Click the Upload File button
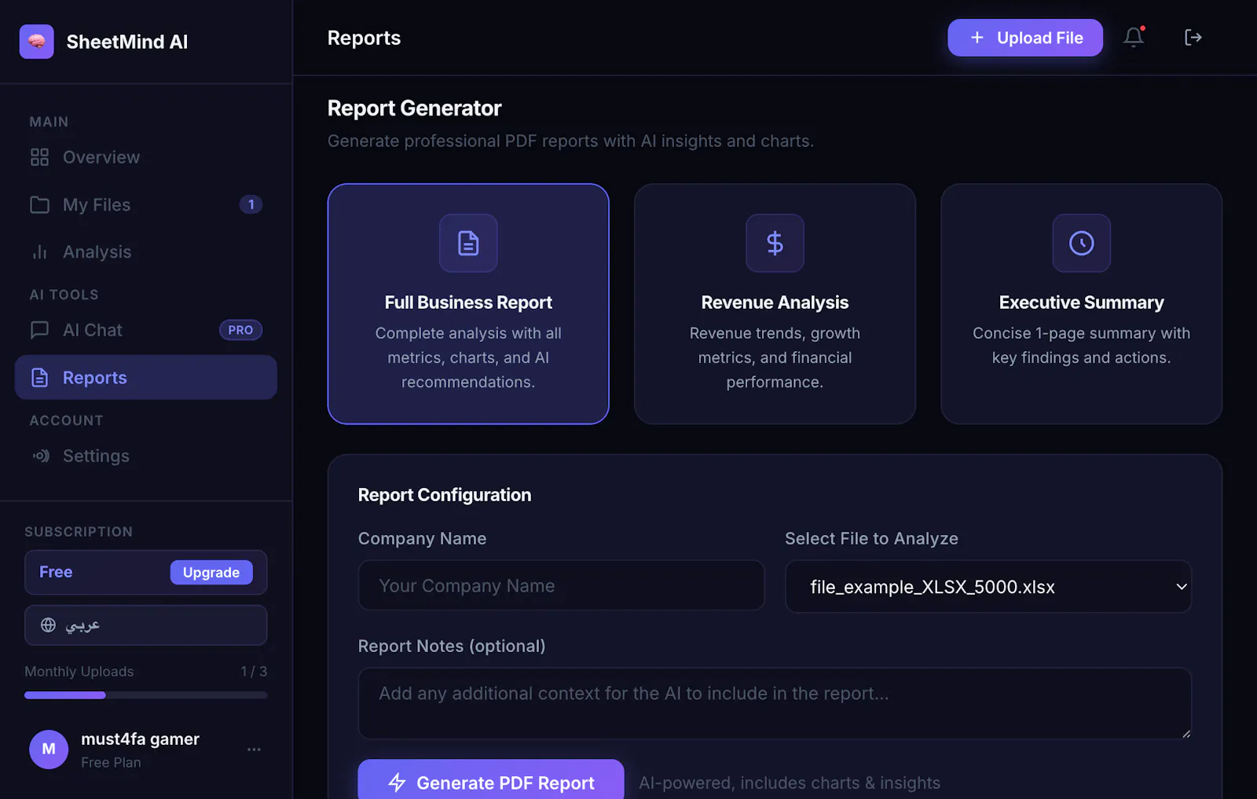Viewport: 1257px width, 799px height. click(x=1024, y=38)
